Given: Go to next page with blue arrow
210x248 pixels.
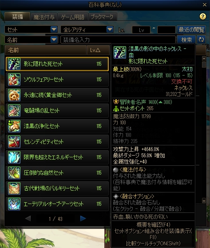Looking at the screenshot, I should (x=83, y=218).
